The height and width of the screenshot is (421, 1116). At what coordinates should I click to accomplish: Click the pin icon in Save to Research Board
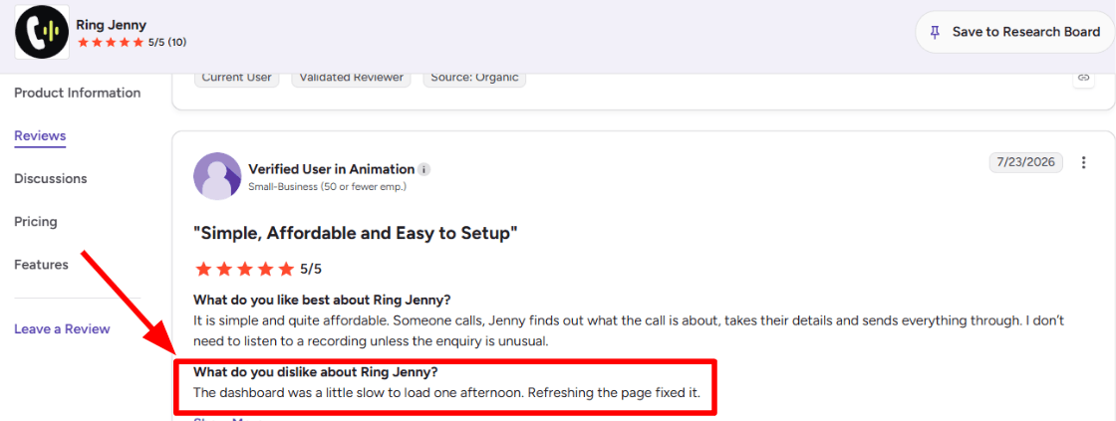[x=936, y=32]
